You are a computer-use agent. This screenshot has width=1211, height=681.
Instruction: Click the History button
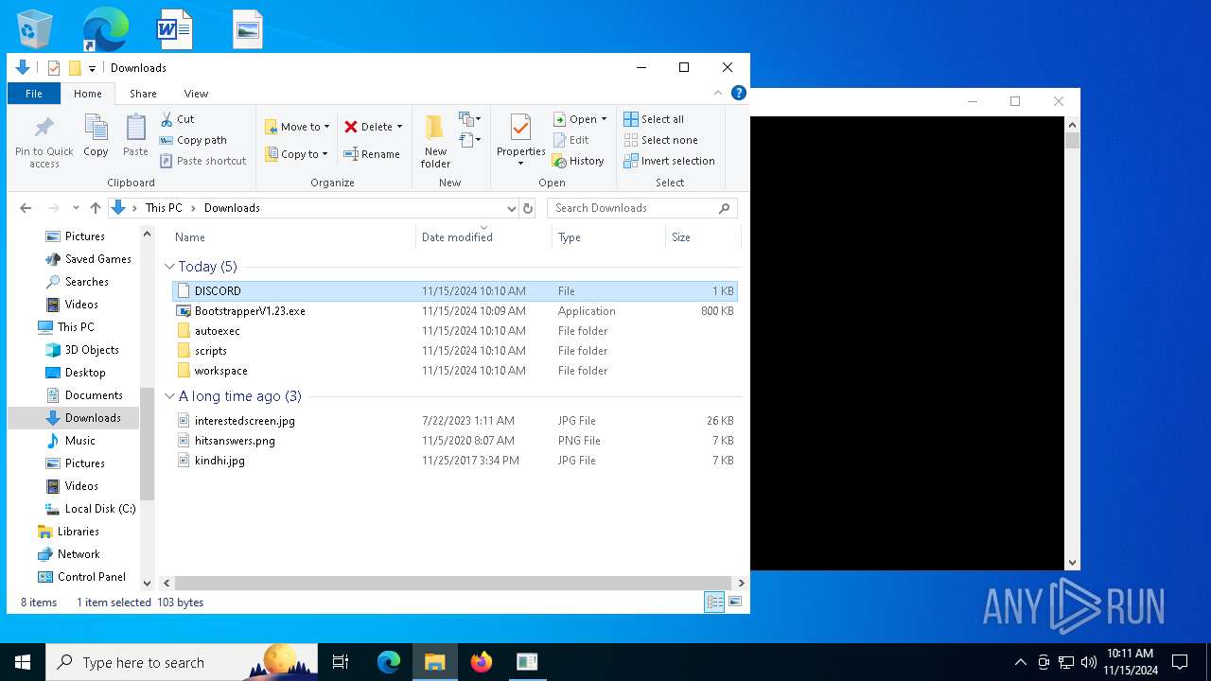click(578, 161)
